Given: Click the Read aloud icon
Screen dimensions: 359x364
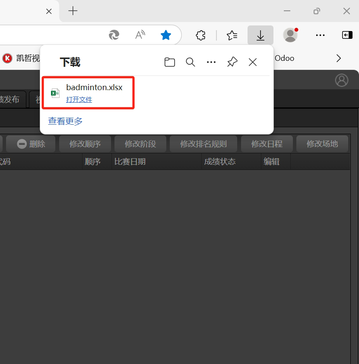Looking at the screenshot, I should (x=140, y=35).
